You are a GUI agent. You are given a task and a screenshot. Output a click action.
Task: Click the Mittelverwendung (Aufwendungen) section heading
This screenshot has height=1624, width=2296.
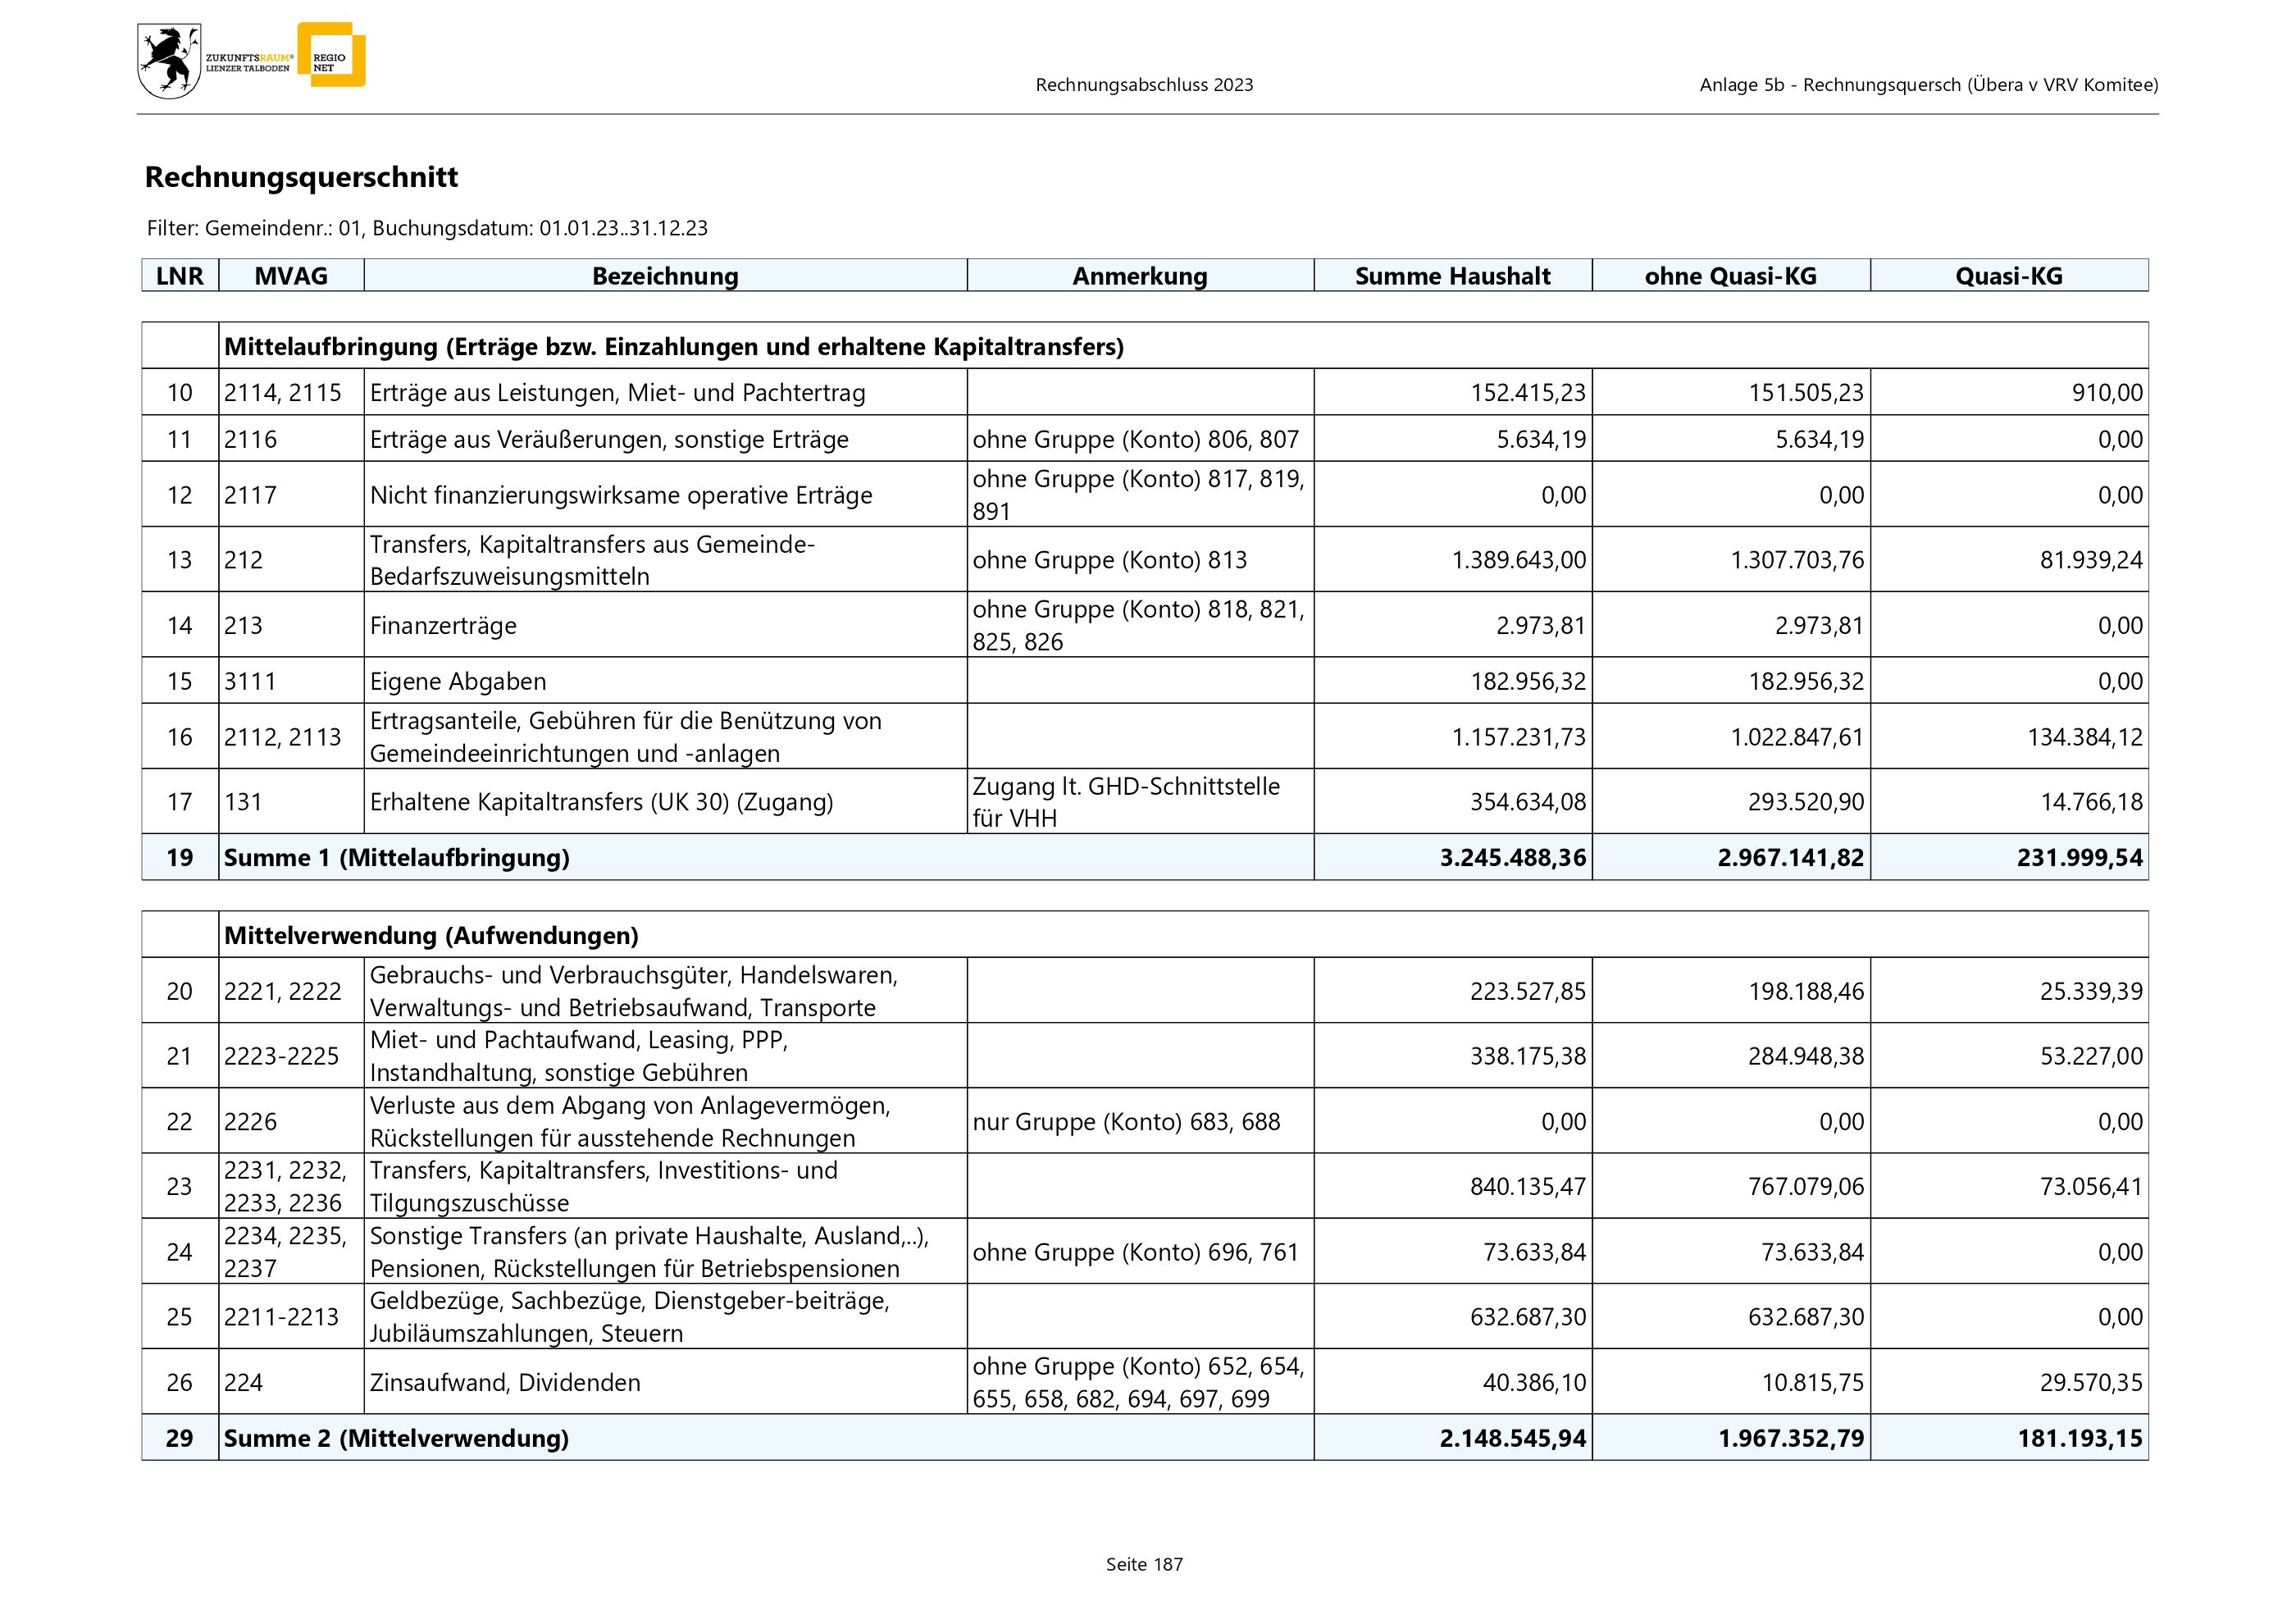point(431,936)
